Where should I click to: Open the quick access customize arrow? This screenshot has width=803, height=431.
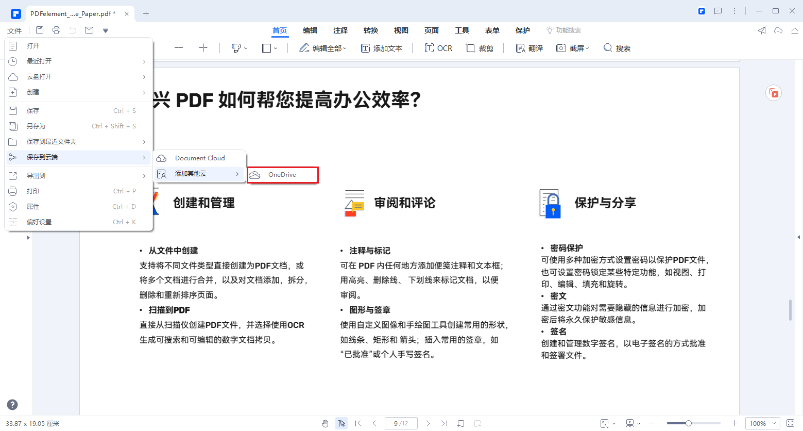(x=106, y=31)
